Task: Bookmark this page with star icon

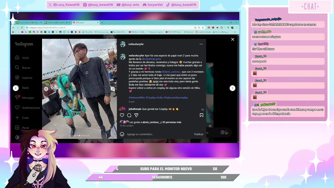Action: (x=203, y=28)
